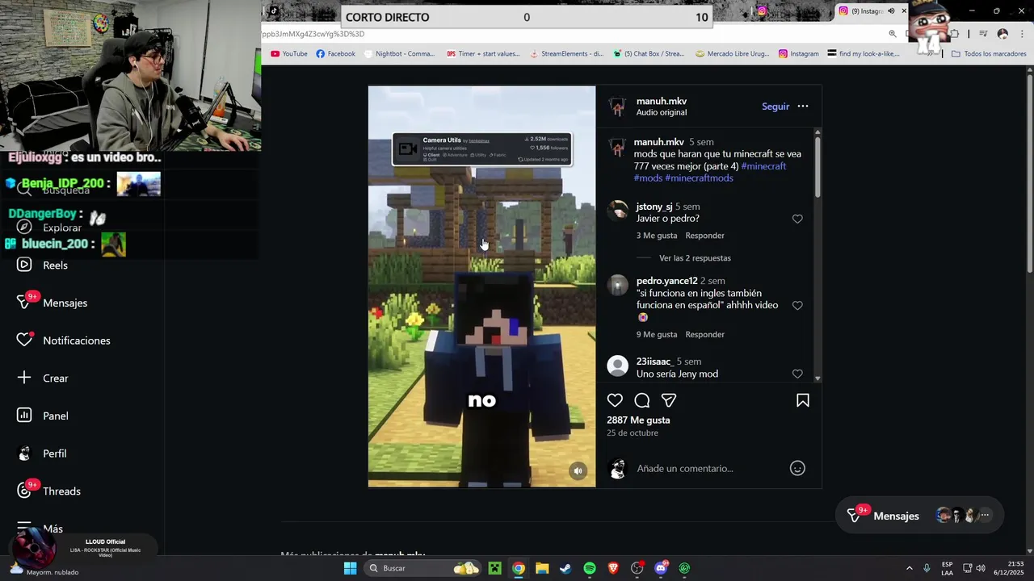Screen dimensions: 1034x581
Task: Click the browser zoom magnifier icon
Action: (x=893, y=34)
